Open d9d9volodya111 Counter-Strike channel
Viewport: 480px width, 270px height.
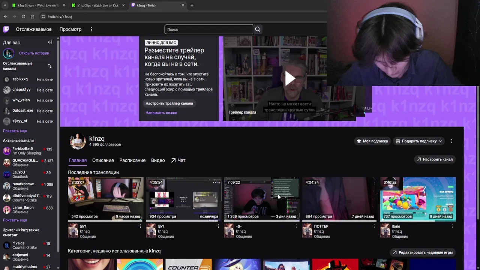coord(28,198)
